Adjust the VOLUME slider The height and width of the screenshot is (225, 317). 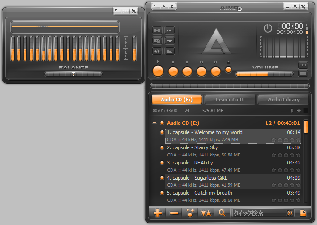[265, 74]
